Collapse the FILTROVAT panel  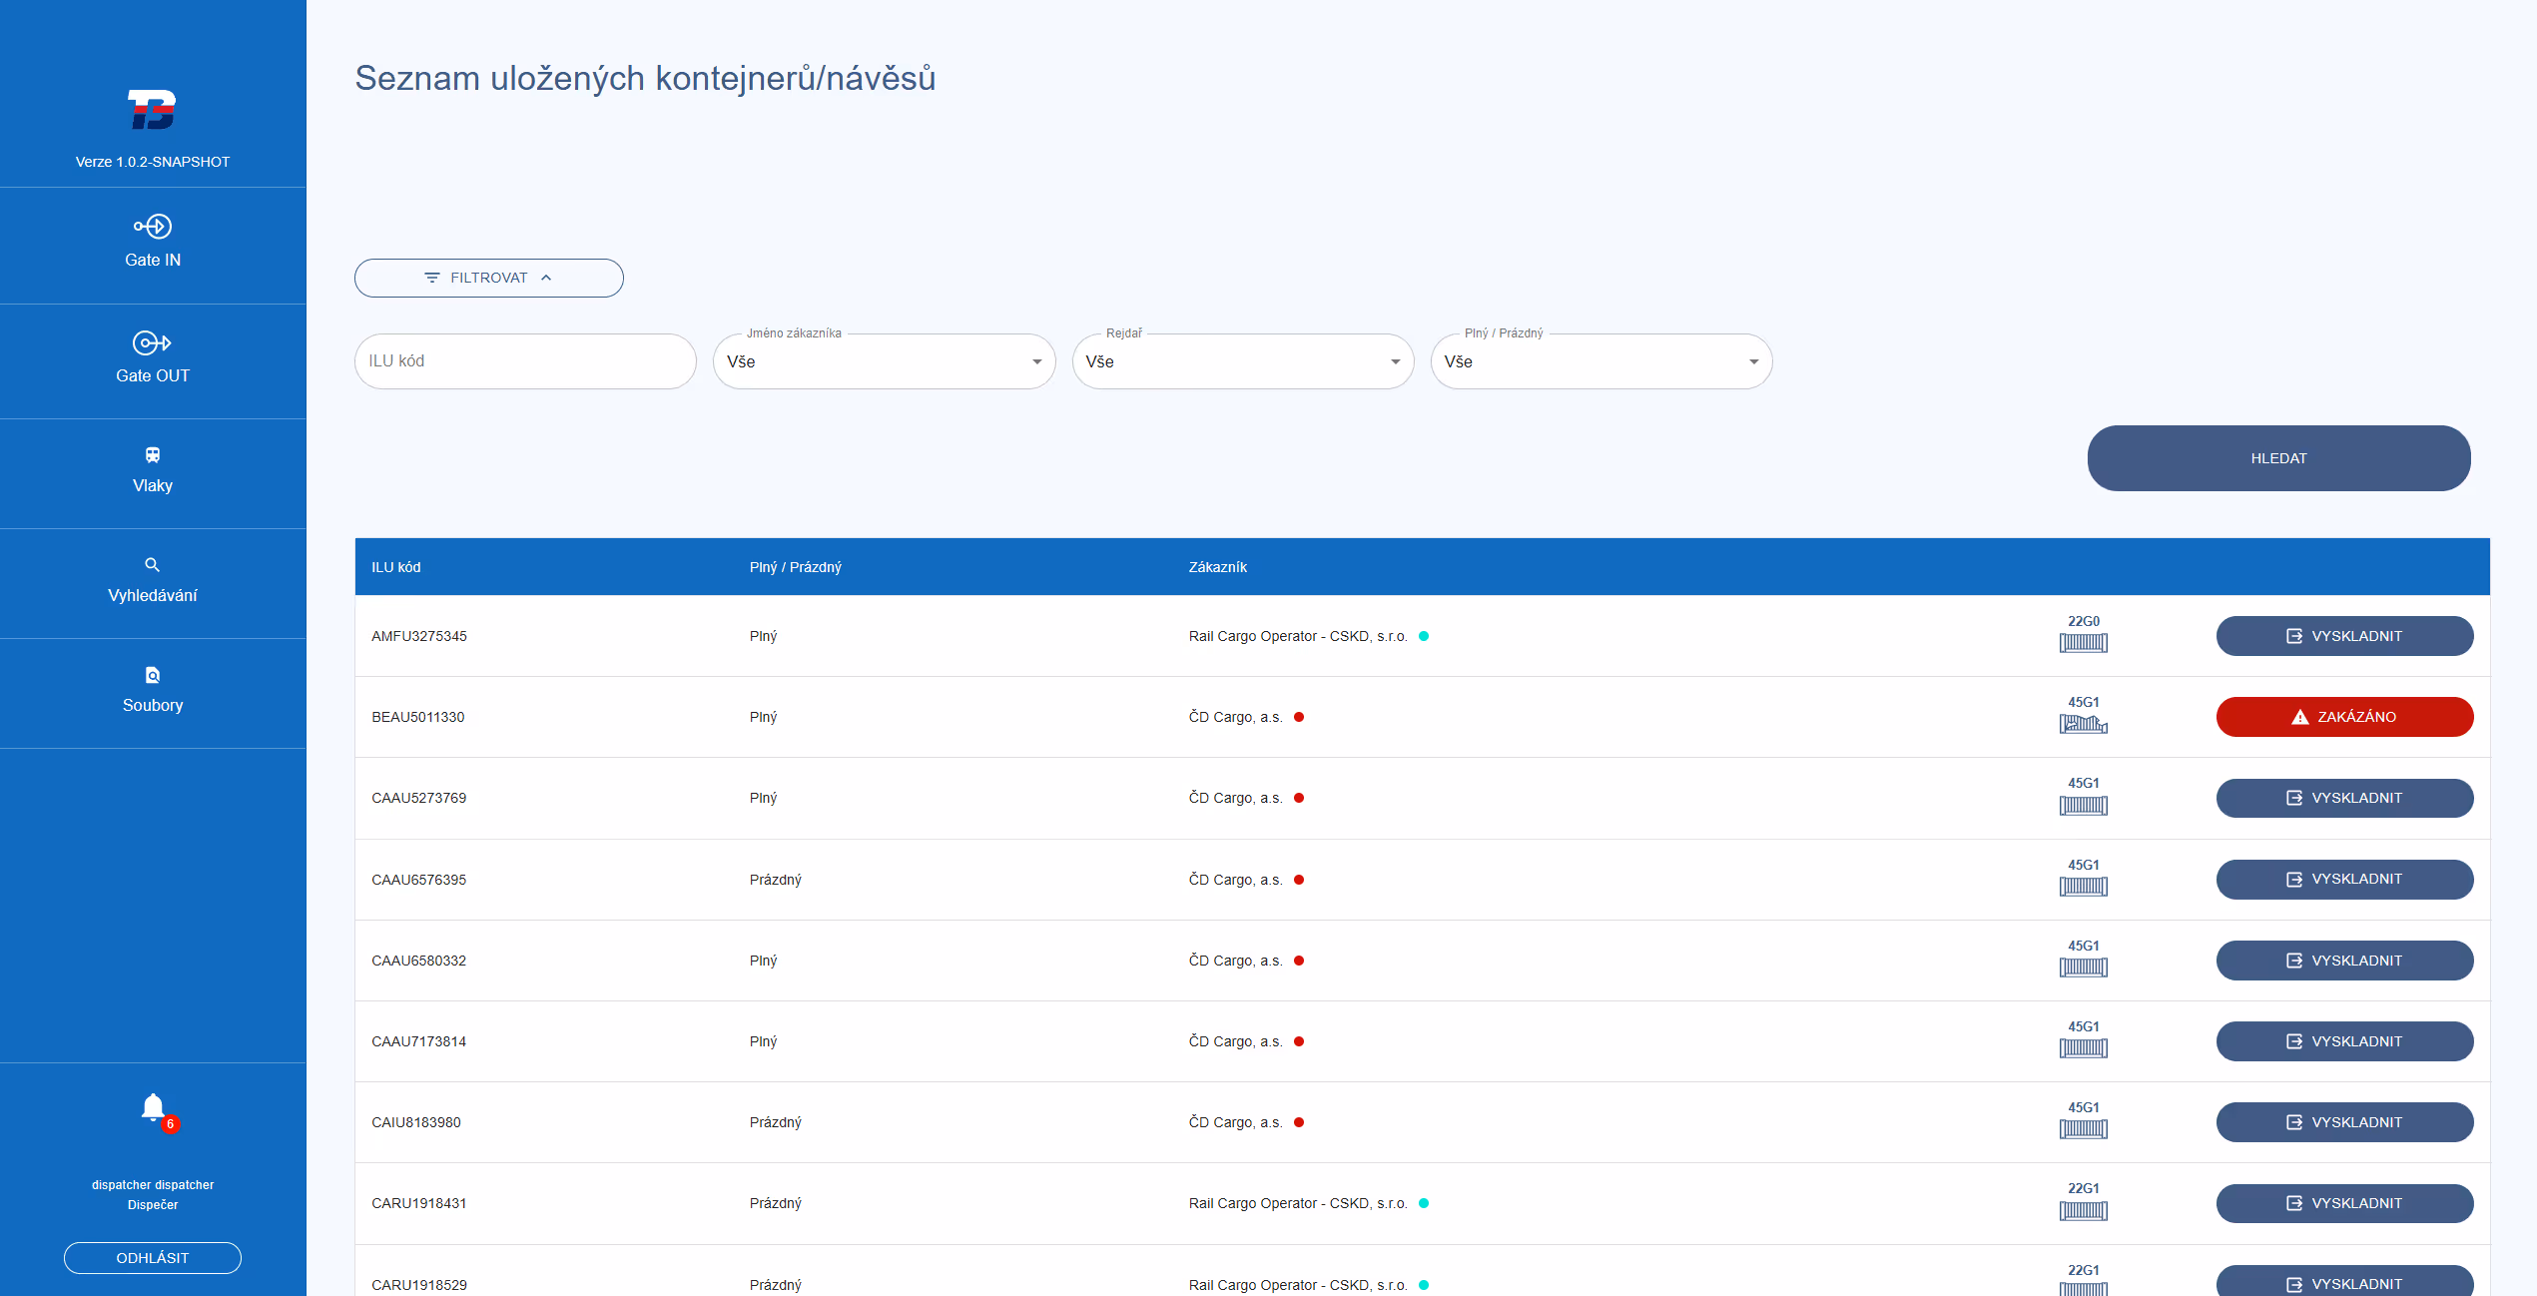click(x=488, y=278)
